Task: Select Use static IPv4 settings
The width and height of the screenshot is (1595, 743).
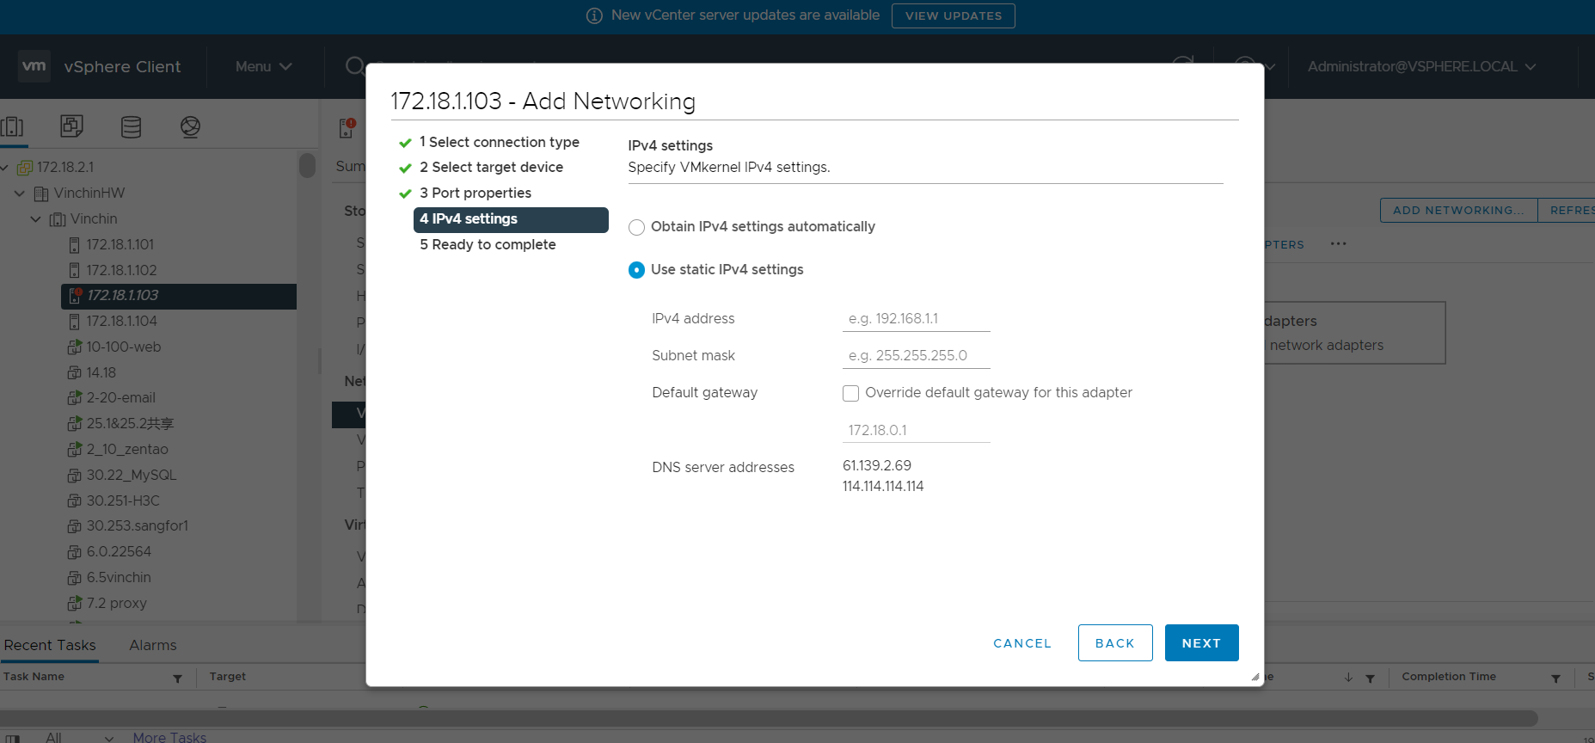Action: [x=636, y=270]
